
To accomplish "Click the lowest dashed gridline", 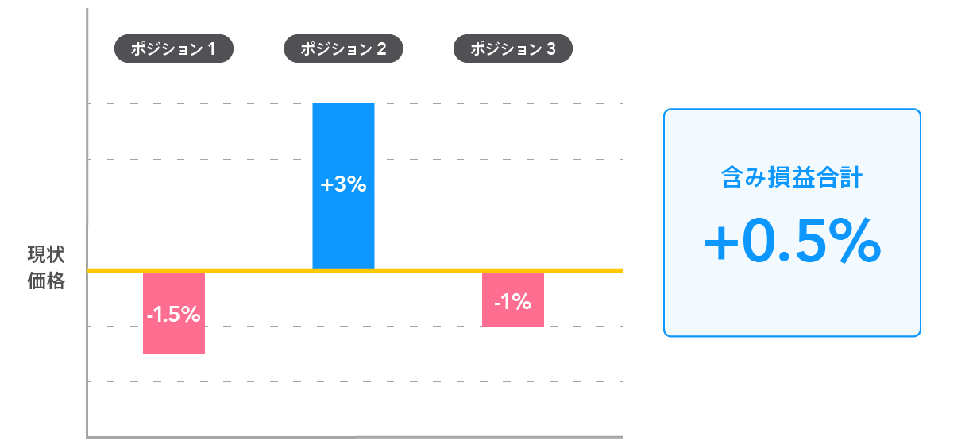I will (355, 382).
